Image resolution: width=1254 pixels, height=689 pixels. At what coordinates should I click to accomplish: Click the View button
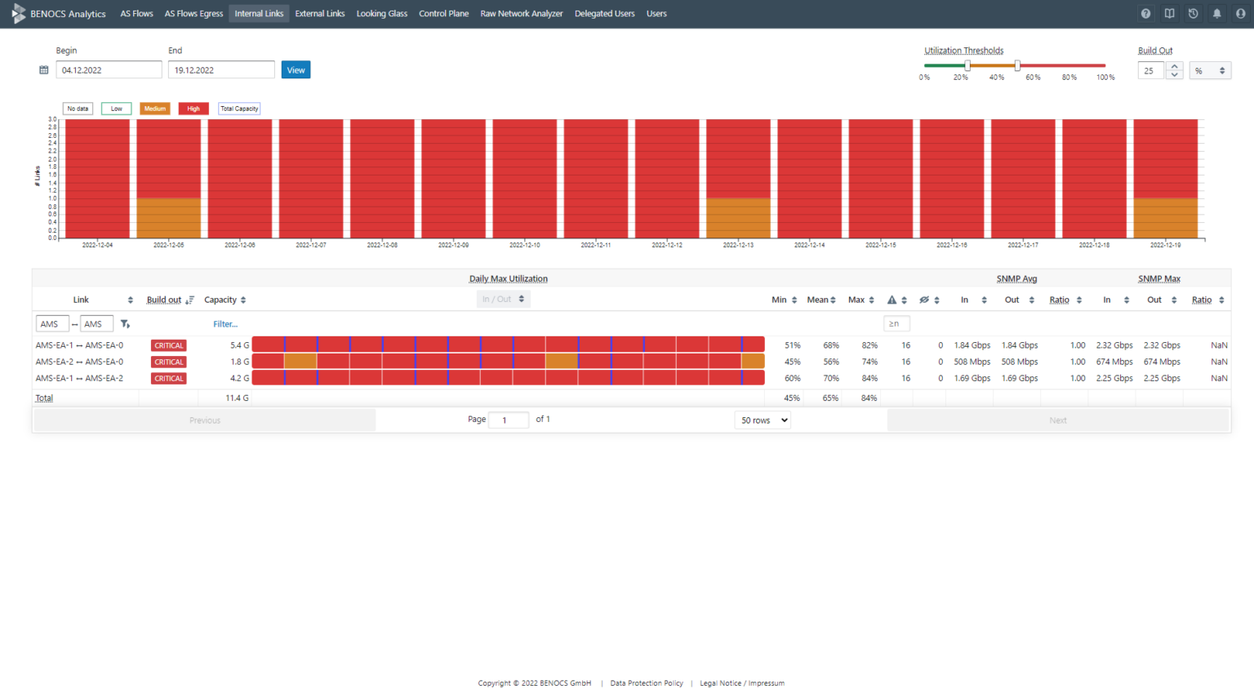(x=295, y=69)
